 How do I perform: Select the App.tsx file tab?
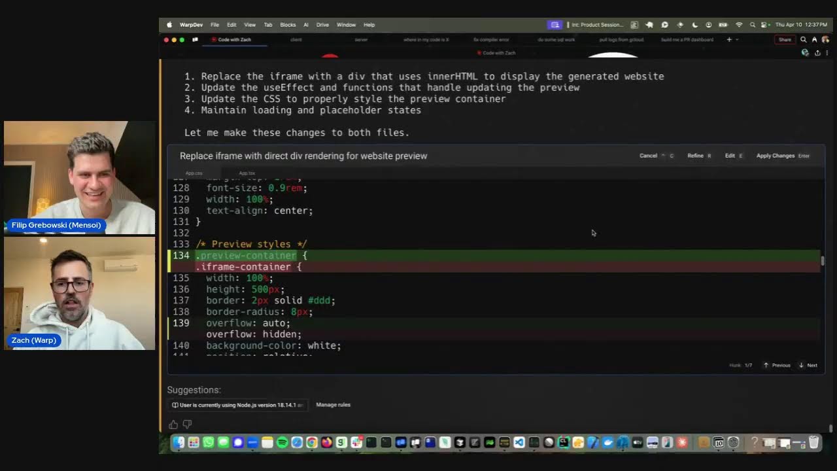247,173
